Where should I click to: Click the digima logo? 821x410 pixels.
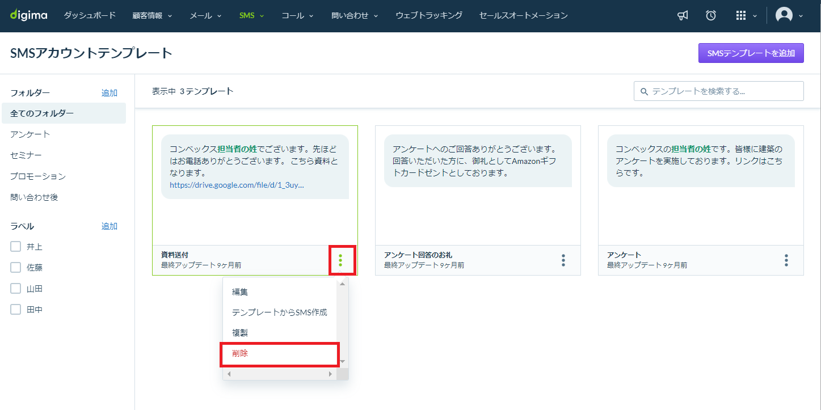[x=28, y=15]
